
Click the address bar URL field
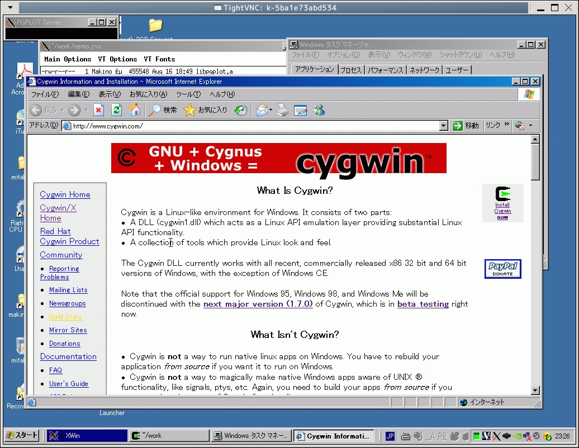(x=251, y=126)
